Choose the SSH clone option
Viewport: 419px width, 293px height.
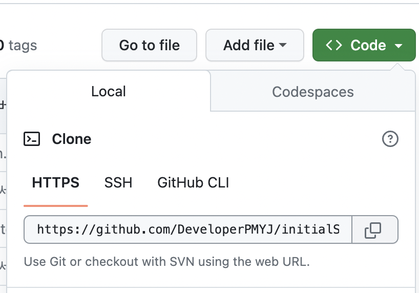click(118, 182)
